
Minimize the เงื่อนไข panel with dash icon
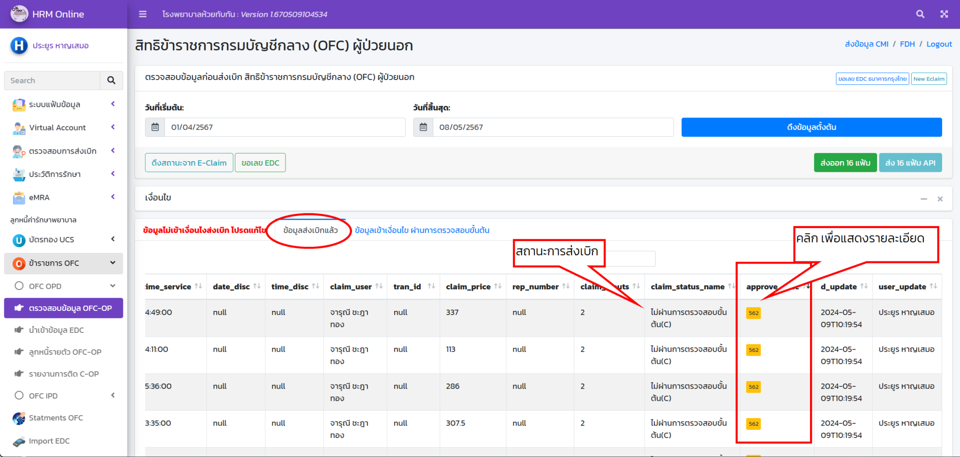[x=923, y=199]
